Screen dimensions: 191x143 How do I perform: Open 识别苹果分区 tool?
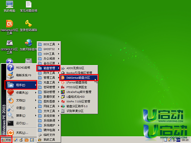pos(79,111)
